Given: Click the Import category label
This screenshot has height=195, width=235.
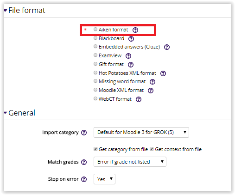Looking at the screenshot, I should (60, 133).
